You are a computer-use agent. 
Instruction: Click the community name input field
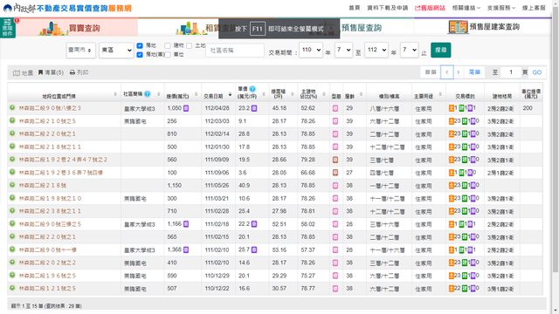click(235, 51)
